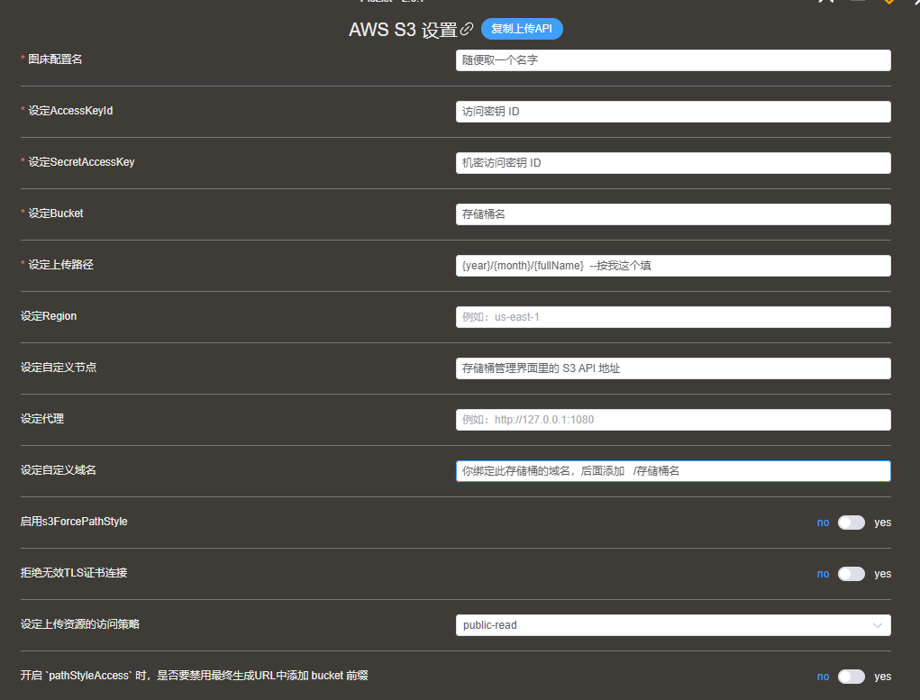
Task: Focus the 设定上传路径 input field
Action: click(x=673, y=266)
